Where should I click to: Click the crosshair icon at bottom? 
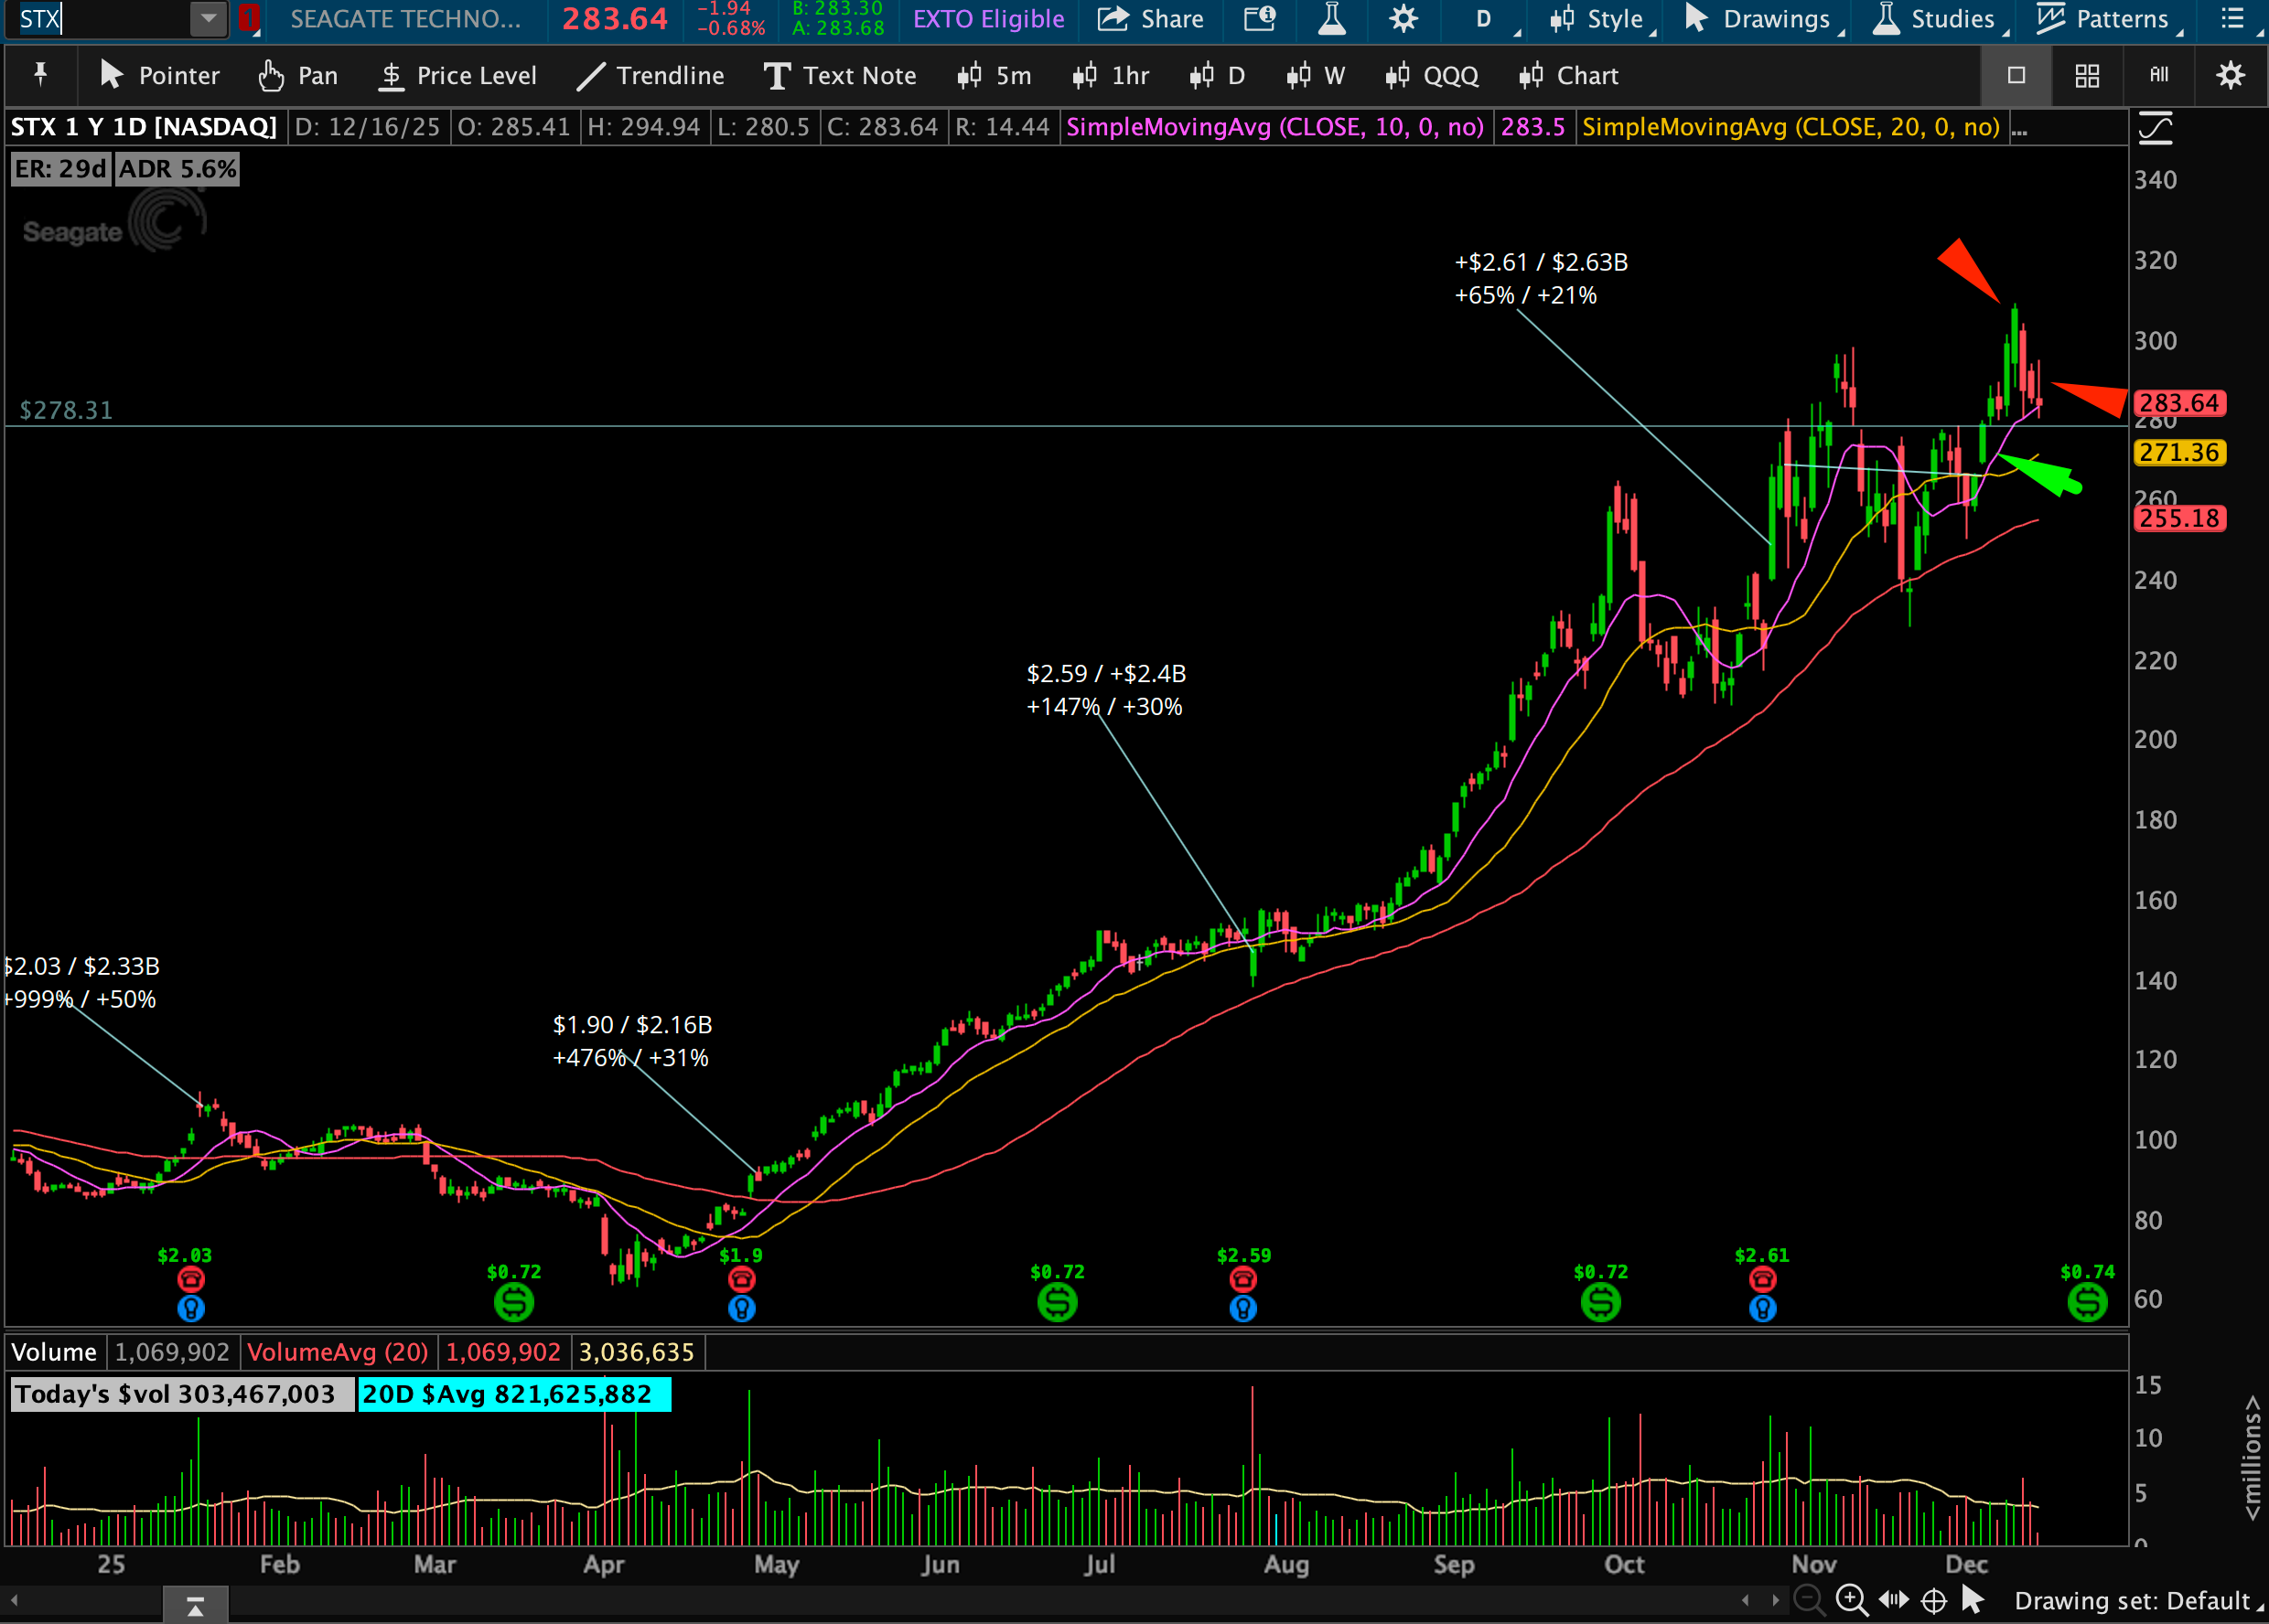coord(1934,1601)
